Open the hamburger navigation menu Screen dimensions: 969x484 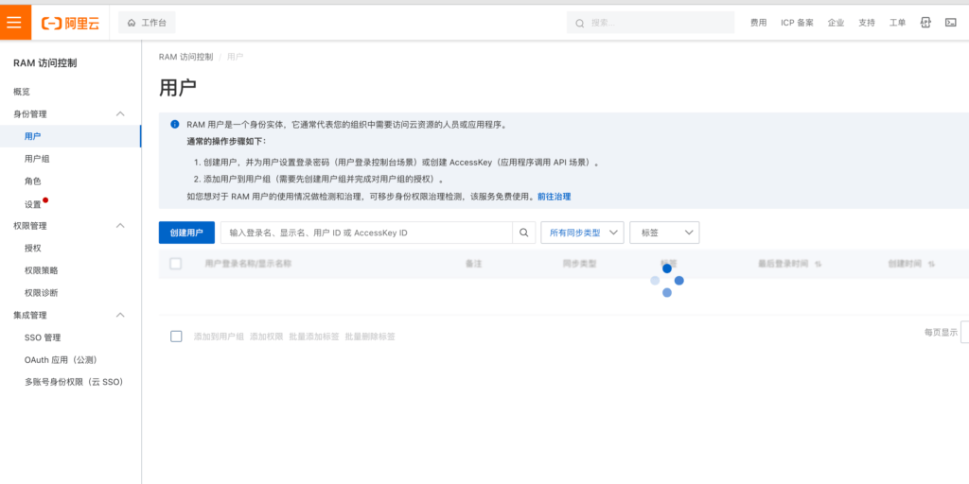coord(15,22)
